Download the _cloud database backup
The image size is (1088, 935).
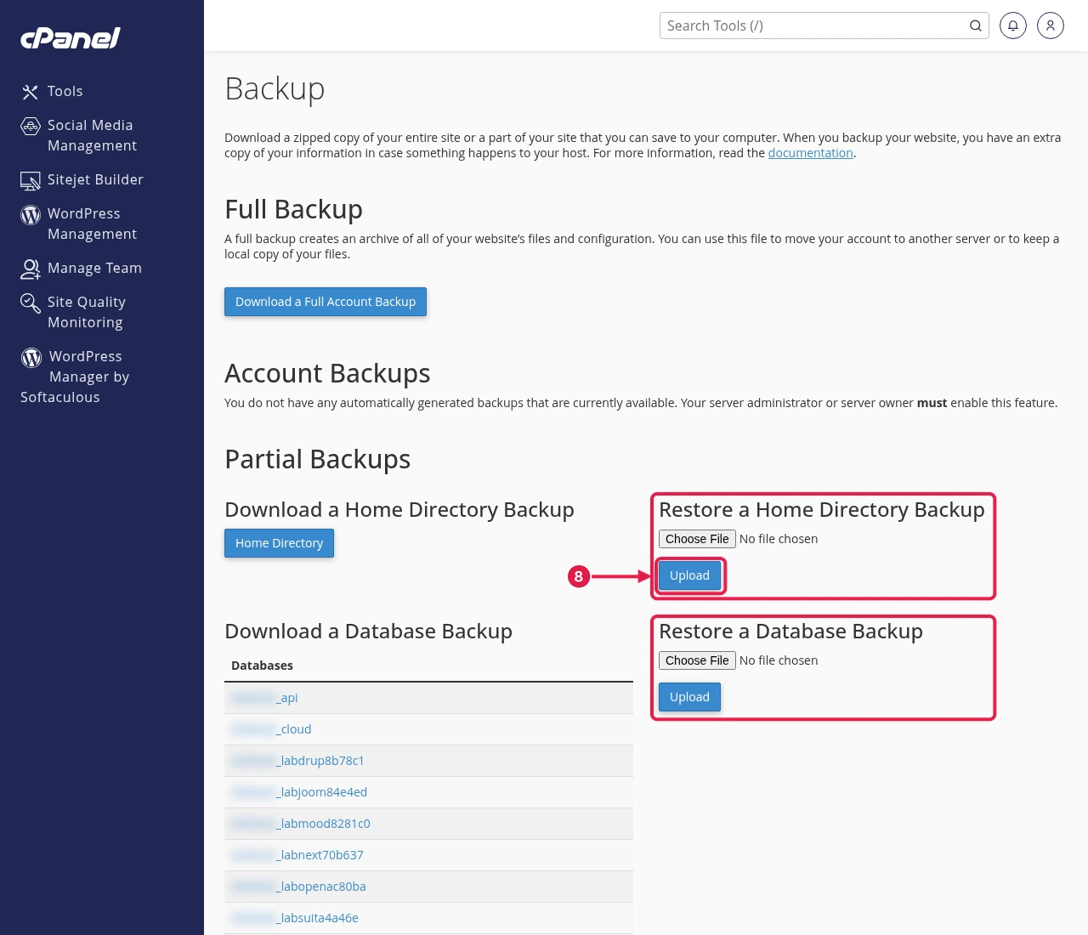(271, 729)
